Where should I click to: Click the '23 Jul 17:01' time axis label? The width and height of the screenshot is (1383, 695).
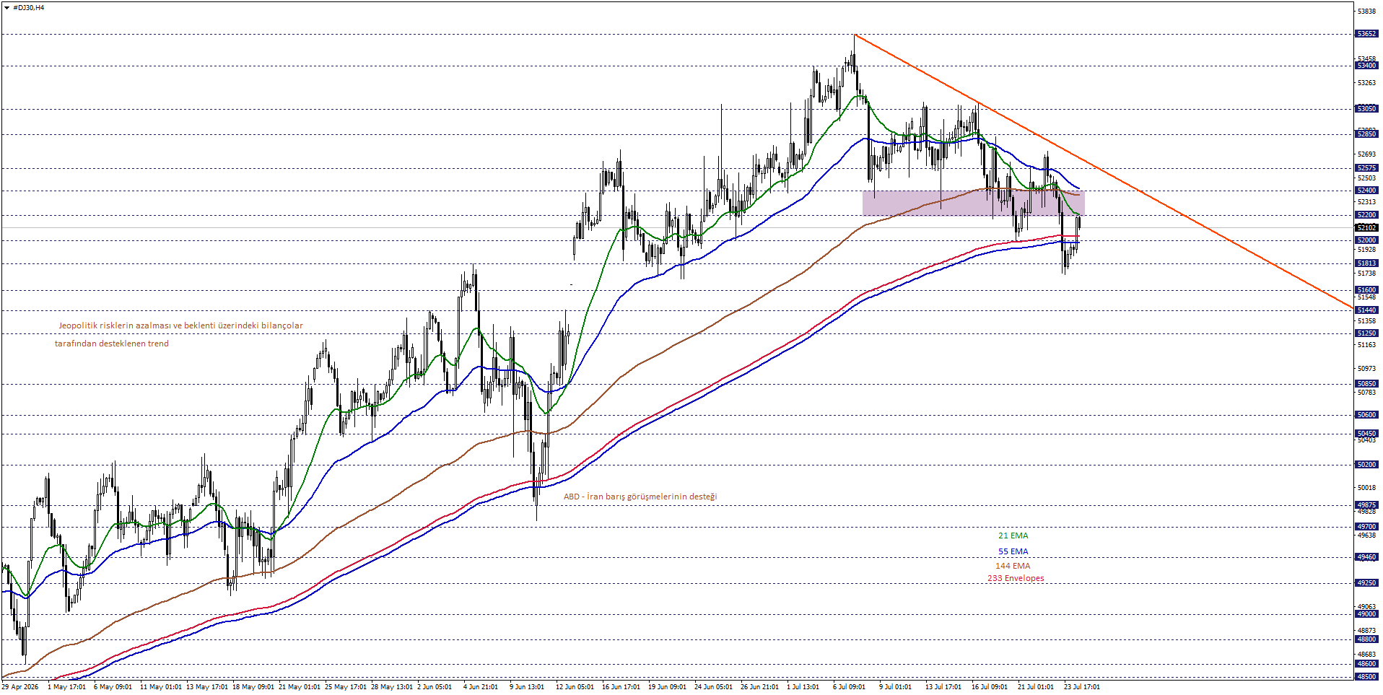[x=1081, y=686]
